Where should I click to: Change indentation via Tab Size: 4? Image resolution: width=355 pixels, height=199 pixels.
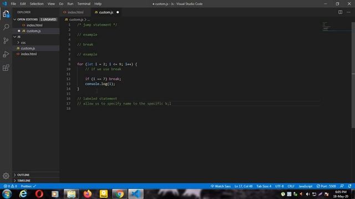tap(264, 186)
